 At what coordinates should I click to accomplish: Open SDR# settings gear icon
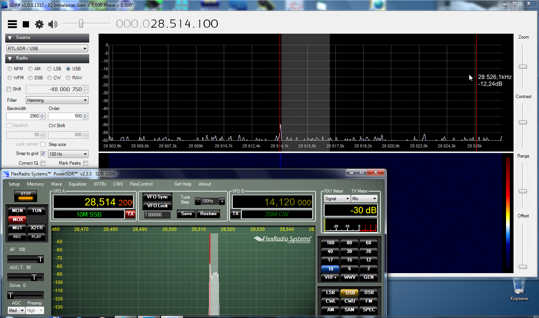click(39, 24)
